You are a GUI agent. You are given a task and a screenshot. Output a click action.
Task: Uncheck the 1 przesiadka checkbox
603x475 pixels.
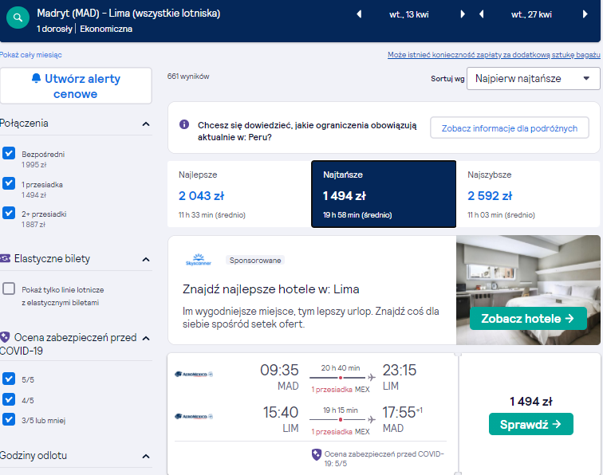(x=9, y=183)
